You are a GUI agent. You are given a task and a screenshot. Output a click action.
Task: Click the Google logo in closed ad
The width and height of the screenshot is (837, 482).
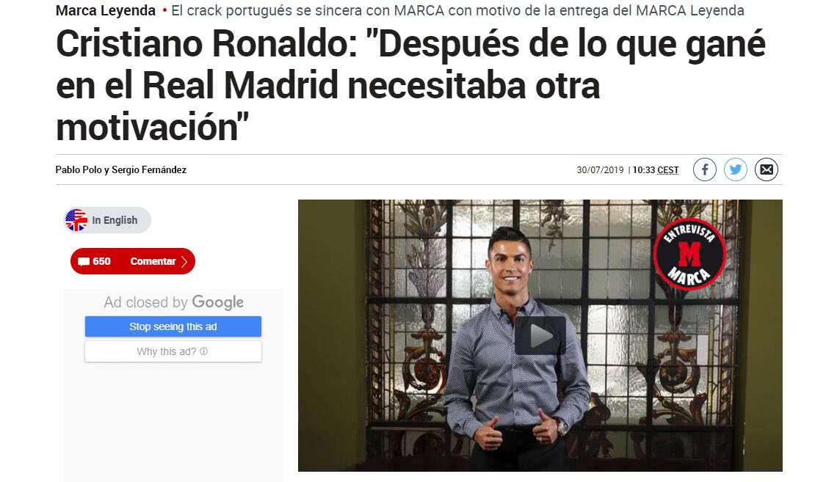point(218,302)
